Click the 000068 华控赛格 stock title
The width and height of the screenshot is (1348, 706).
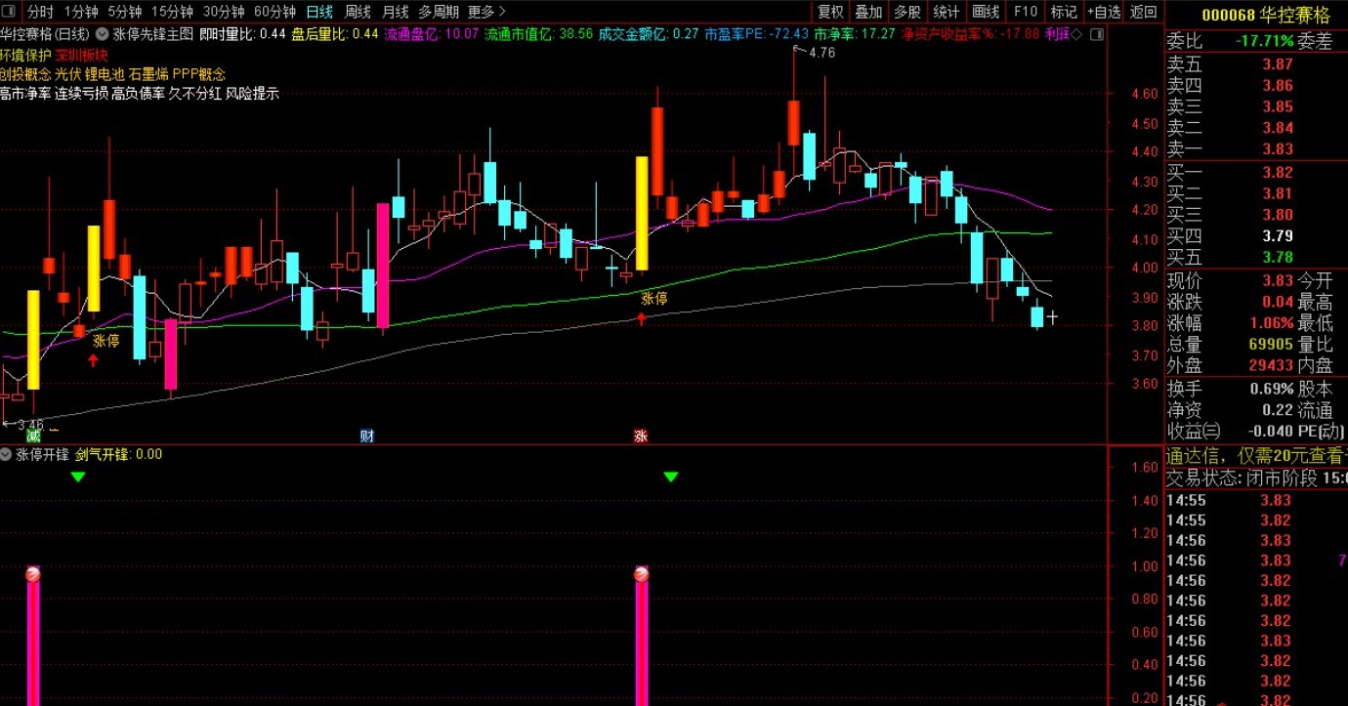[1253, 16]
